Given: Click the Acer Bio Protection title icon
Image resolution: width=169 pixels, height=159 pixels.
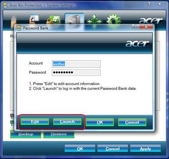Looking at the screenshot, I should coord(5,6).
